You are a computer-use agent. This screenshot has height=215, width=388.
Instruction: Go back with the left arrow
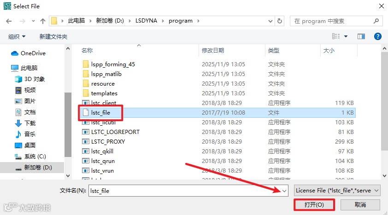pyautogui.click(x=9, y=21)
